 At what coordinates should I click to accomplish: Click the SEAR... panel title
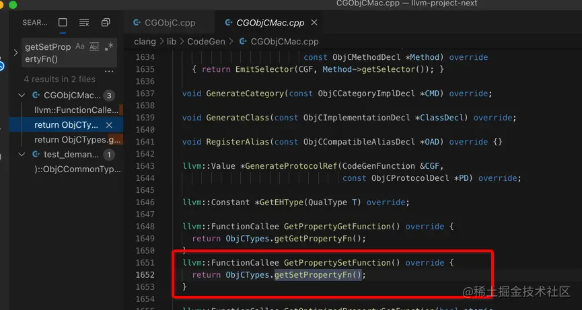coord(34,23)
